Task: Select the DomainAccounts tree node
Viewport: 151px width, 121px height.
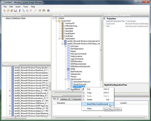Action: point(80,84)
